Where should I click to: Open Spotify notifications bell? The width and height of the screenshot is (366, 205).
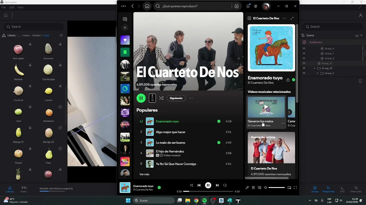coord(248,6)
